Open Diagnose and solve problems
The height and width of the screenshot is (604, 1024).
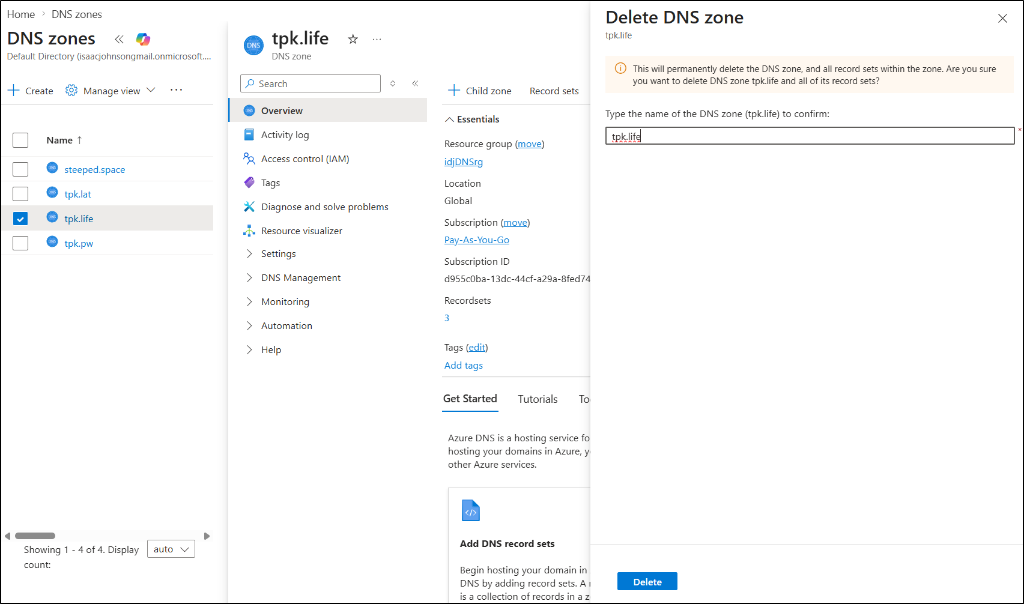click(324, 207)
